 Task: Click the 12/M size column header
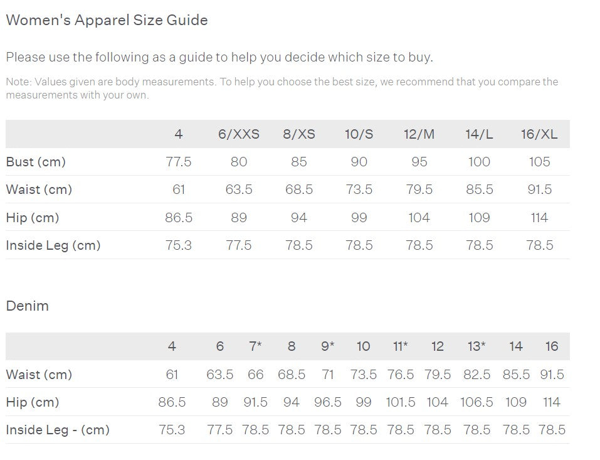419,134
